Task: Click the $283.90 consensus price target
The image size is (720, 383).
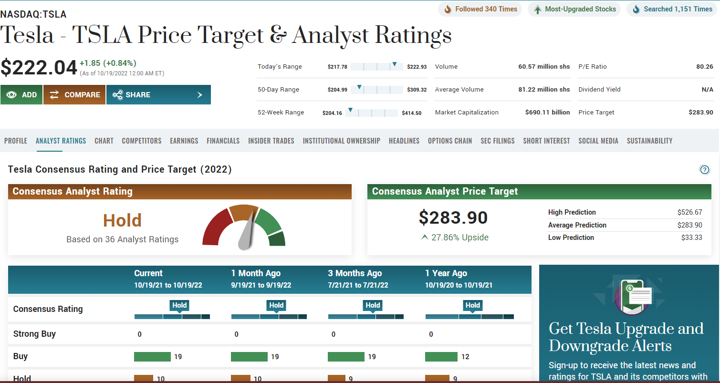Action: click(453, 217)
